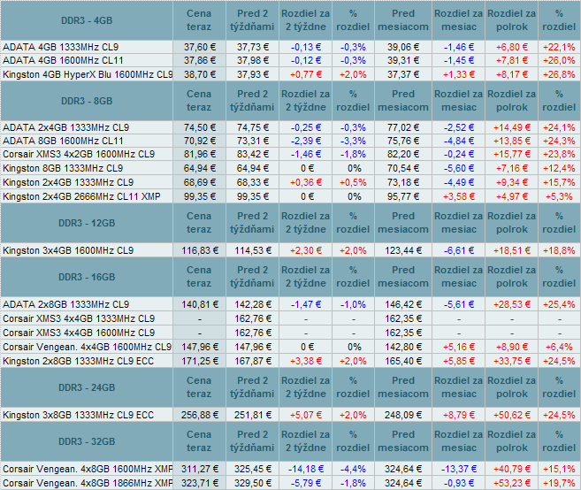Click current price 116,83 € cell

pos(200,250)
